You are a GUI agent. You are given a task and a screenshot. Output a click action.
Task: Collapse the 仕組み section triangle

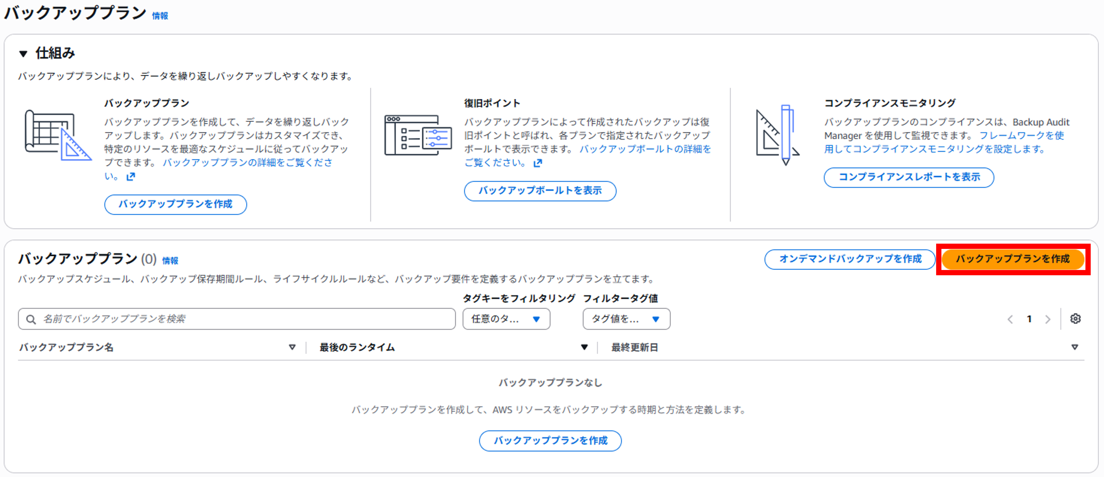coord(24,53)
